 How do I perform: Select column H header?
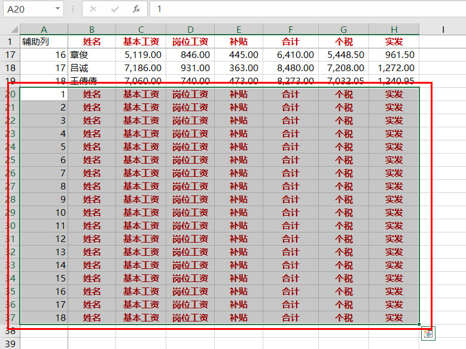pos(394,29)
